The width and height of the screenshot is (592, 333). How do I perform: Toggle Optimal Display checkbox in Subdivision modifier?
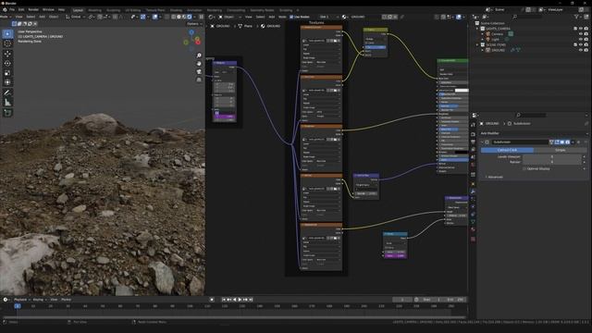pos(524,168)
